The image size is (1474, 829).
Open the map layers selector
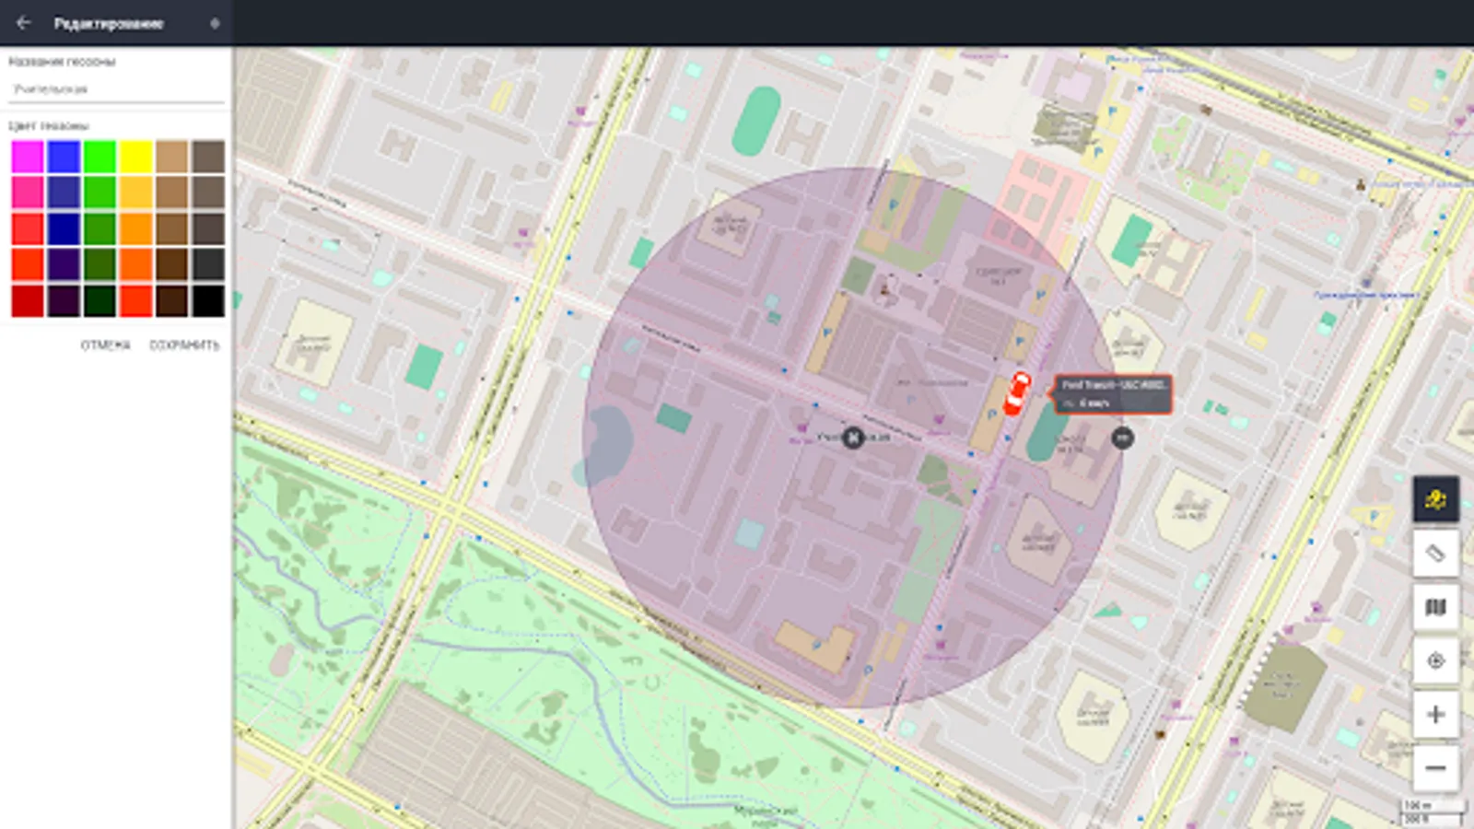(x=1435, y=607)
